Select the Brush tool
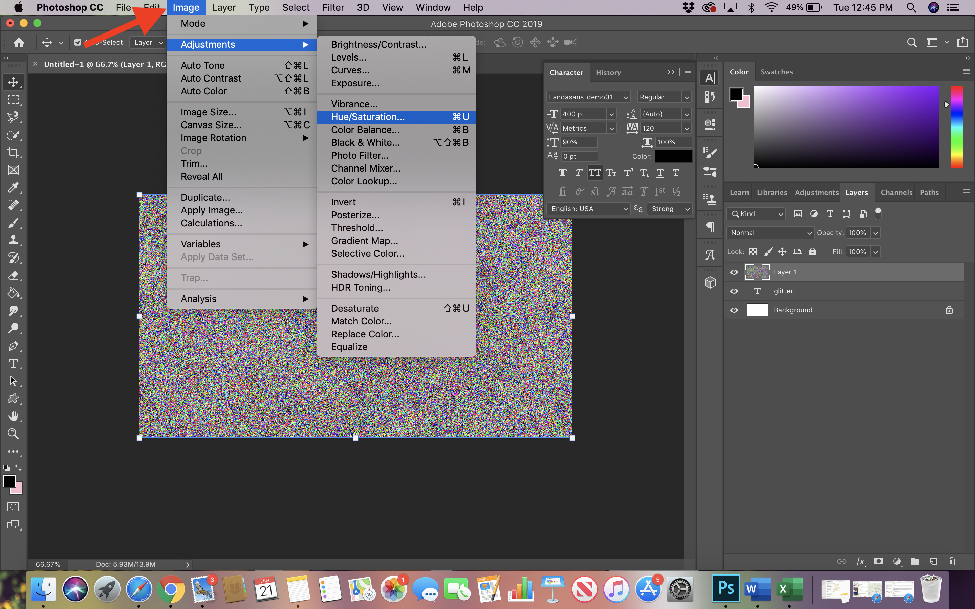 click(x=13, y=223)
